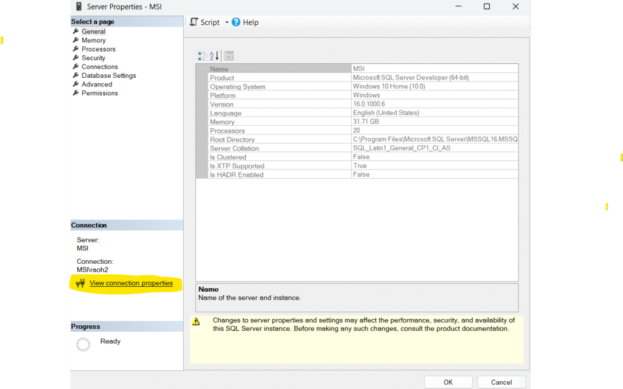Expand the Script dropdown arrow

tap(227, 22)
